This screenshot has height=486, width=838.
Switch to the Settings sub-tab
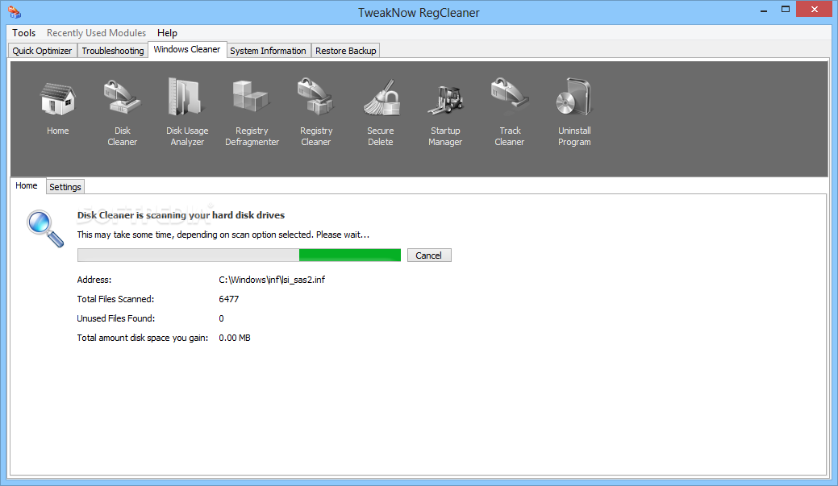point(65,187)
